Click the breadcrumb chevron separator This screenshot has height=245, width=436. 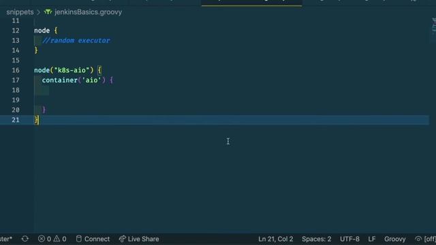(x=38, y=12)
